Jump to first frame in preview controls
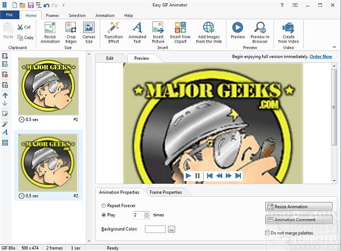Image resolution: width=341 pixels, height=251 pixels. click(209, 176)
